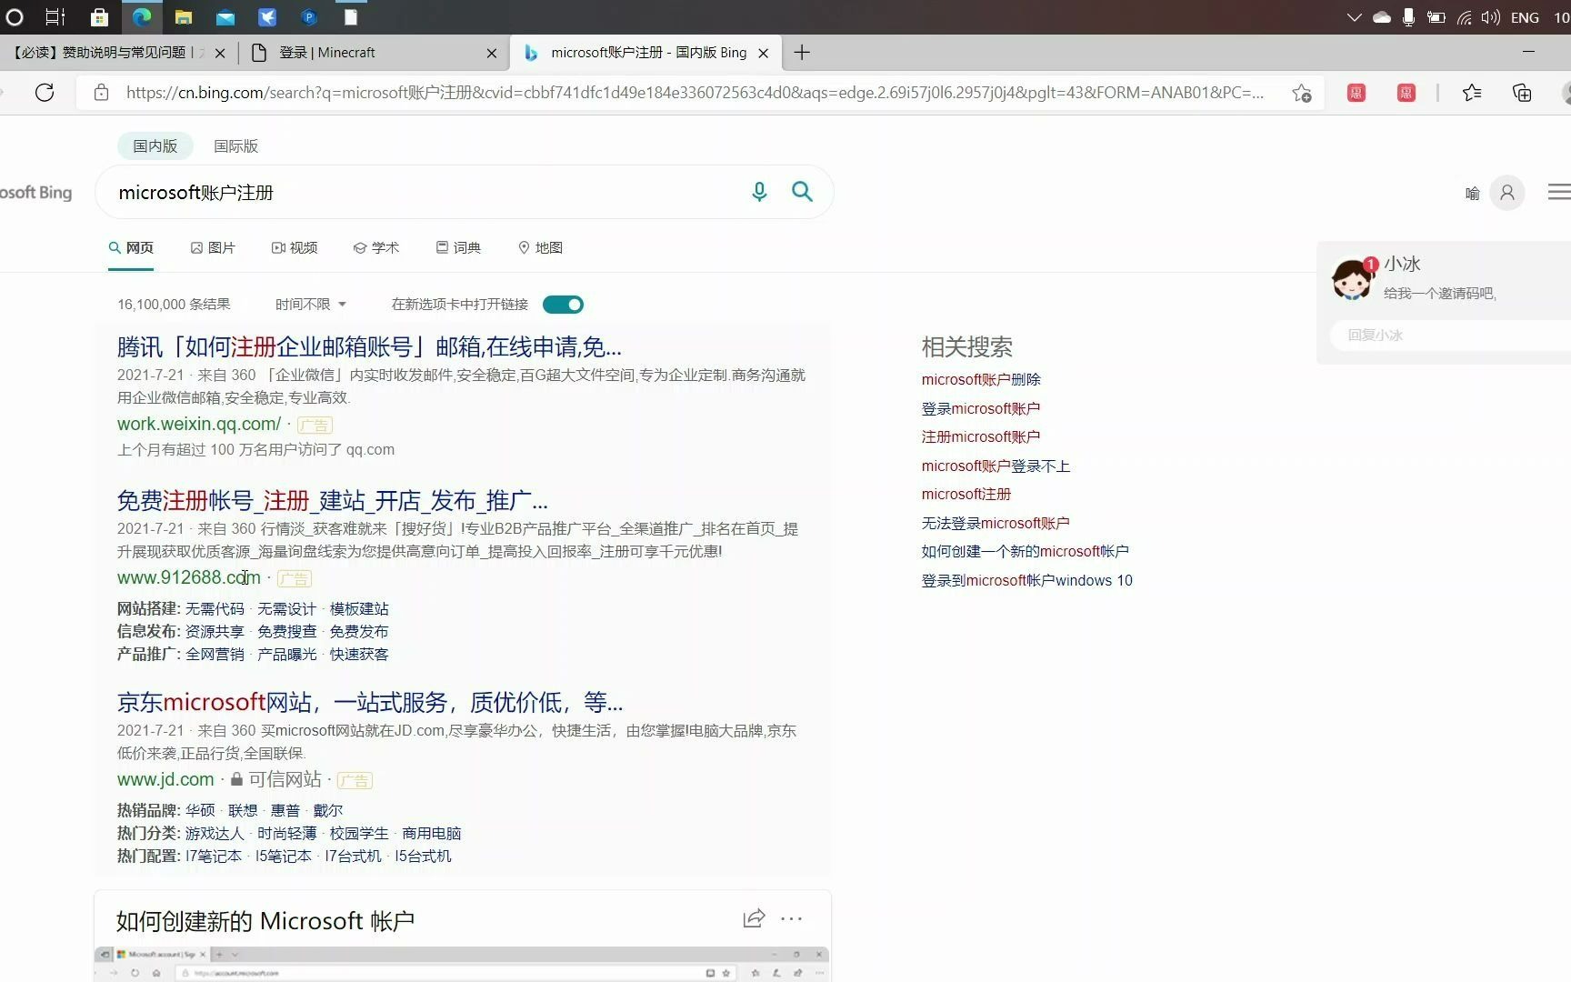Viewport: 1571px width, 982px height.
Task: Close the microsoft账户注册 Bing tab
Action: (764, 54)
